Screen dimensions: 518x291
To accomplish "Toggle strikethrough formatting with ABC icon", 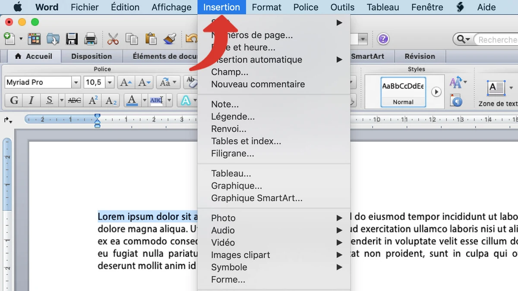I will pos(73,100).
